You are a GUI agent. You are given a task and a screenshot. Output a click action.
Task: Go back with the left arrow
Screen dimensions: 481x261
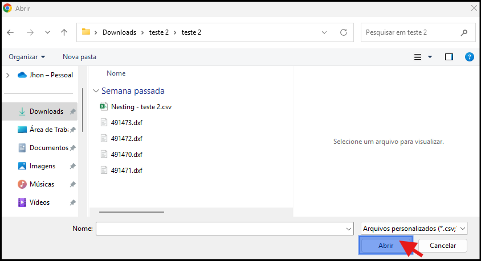(x=10, y=32)
